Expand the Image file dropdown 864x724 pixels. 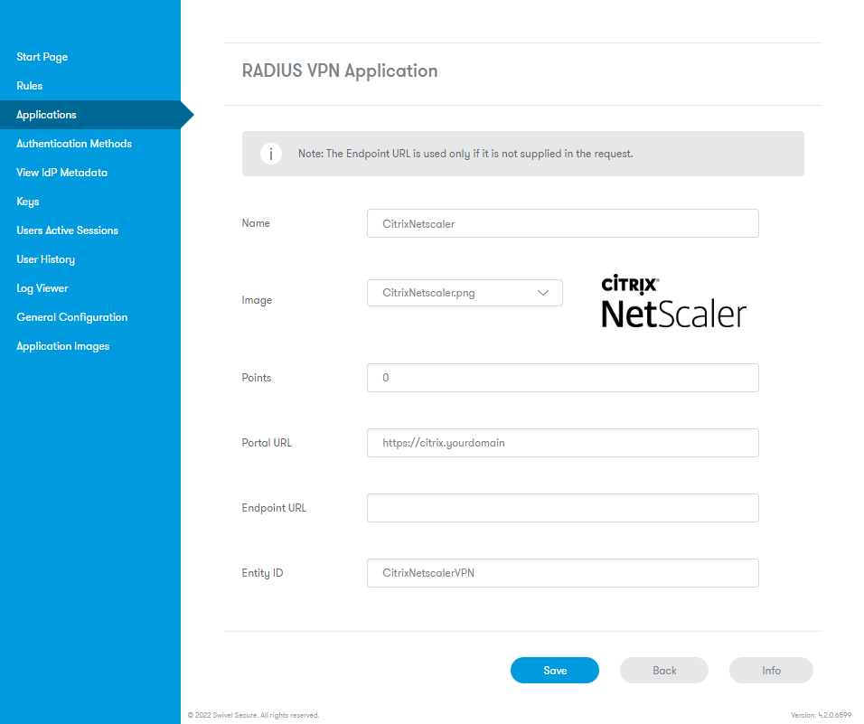543,292
